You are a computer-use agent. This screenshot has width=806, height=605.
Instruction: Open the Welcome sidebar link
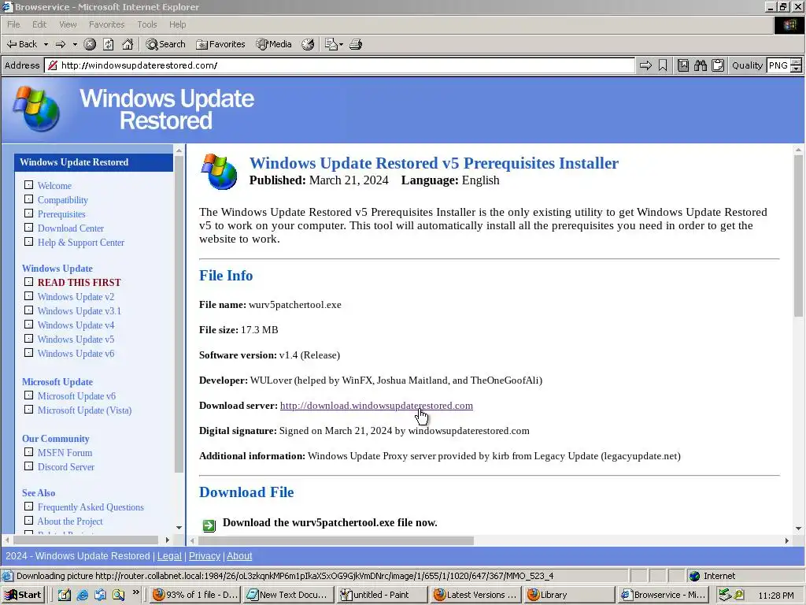54,186
